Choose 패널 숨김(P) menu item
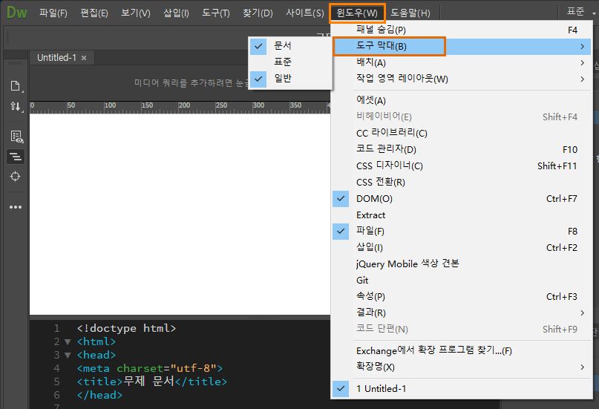Screen dimensions: 599x409 pos(462,30)
